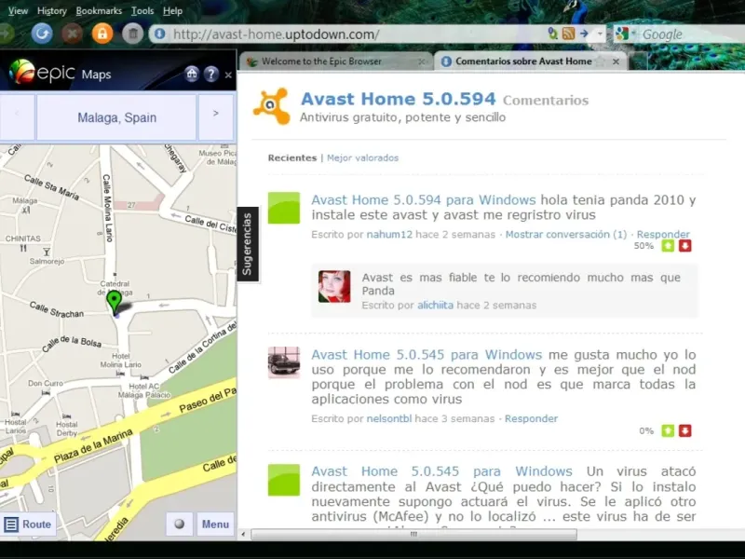Image resolution: width=745 pixels, height=559 pixels.
Task: Open the Tools menu
Action: point(142,10)
